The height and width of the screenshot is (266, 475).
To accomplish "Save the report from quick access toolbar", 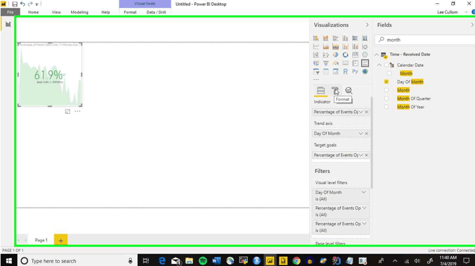I will [x=15, y=4].
